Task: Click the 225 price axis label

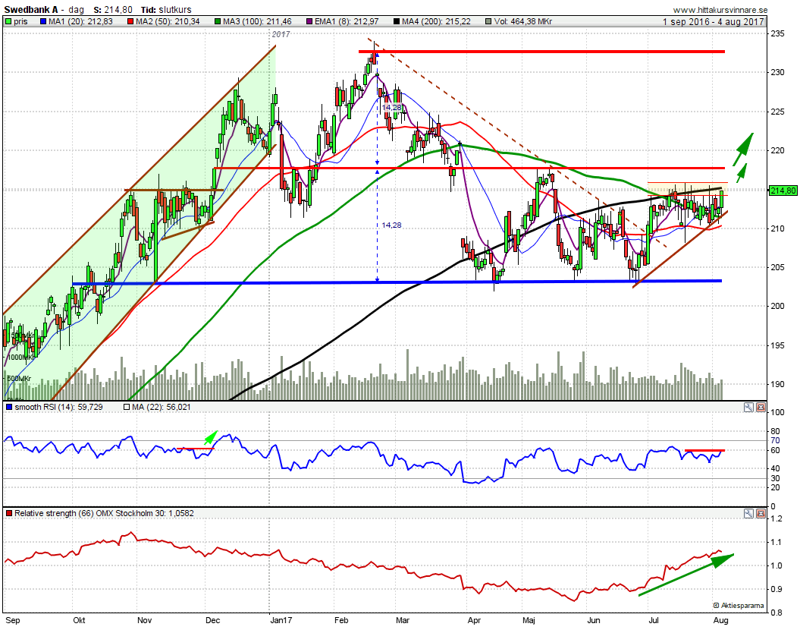Action: click(777, 112)
